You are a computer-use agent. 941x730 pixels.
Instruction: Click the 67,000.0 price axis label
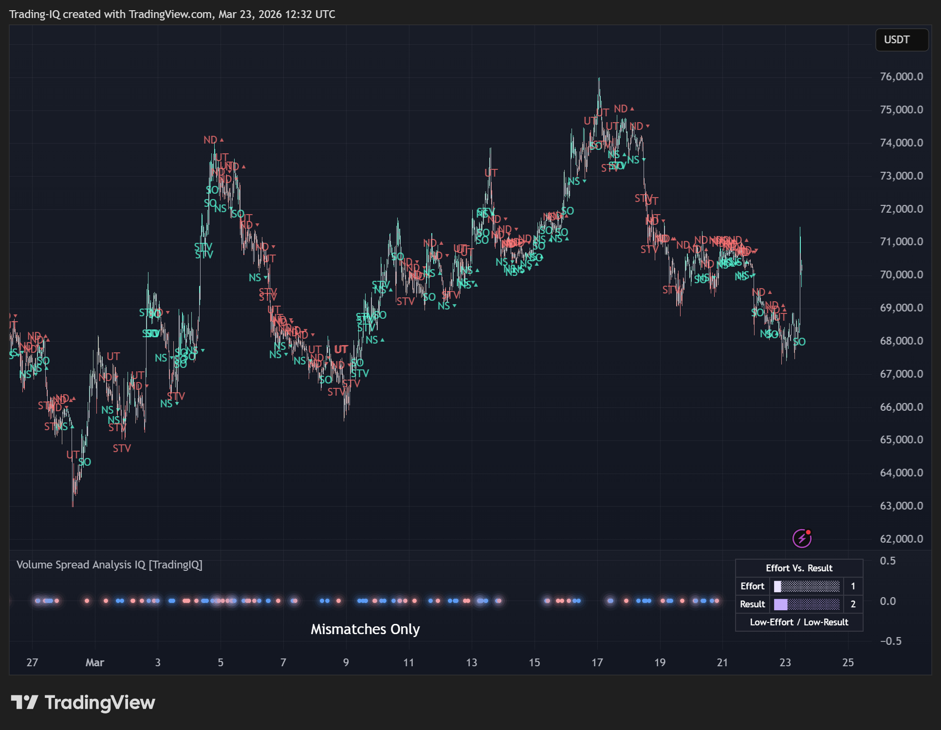click(901, 374)
